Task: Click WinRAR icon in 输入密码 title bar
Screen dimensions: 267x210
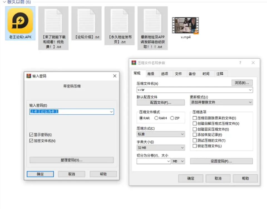Action: [29, 76]
